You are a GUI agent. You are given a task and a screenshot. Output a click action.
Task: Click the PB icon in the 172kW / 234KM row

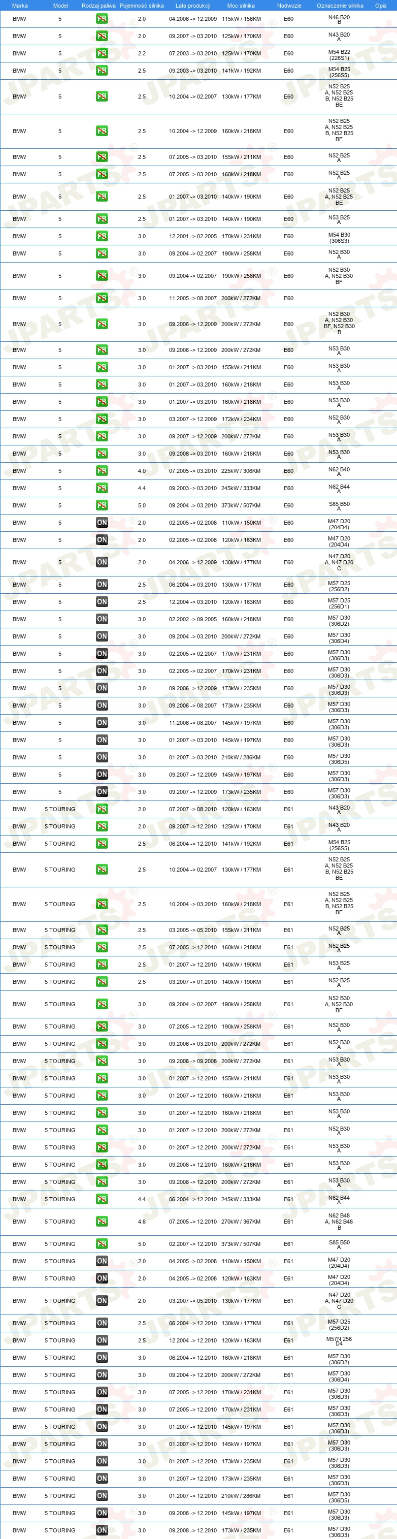pos(102,419)
